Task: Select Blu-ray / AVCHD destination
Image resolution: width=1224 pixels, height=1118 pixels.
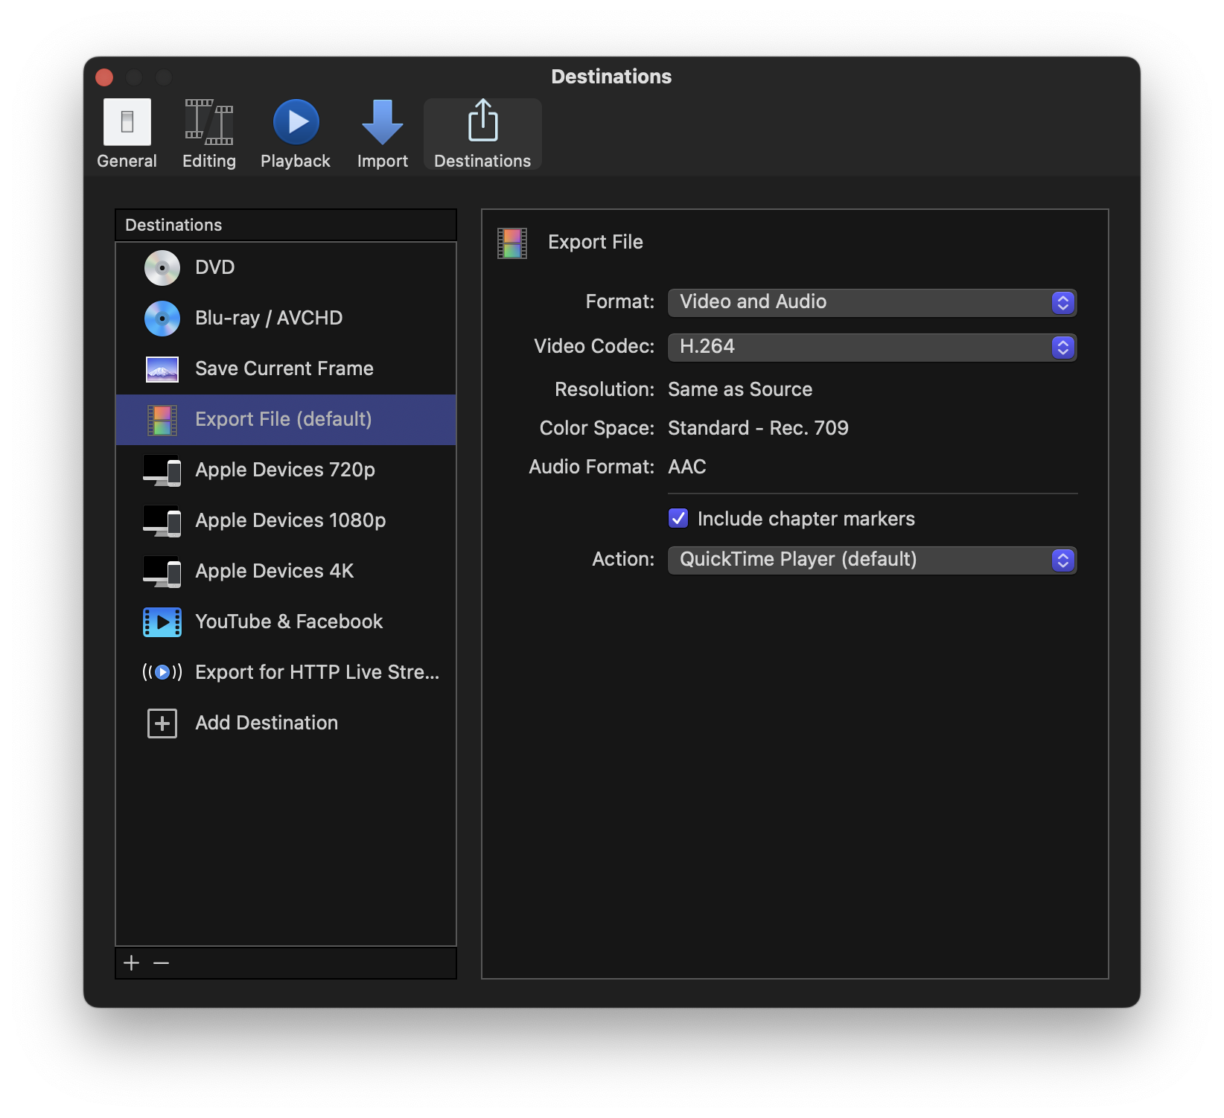Action: pyautogui.click(x=286, y=319)
